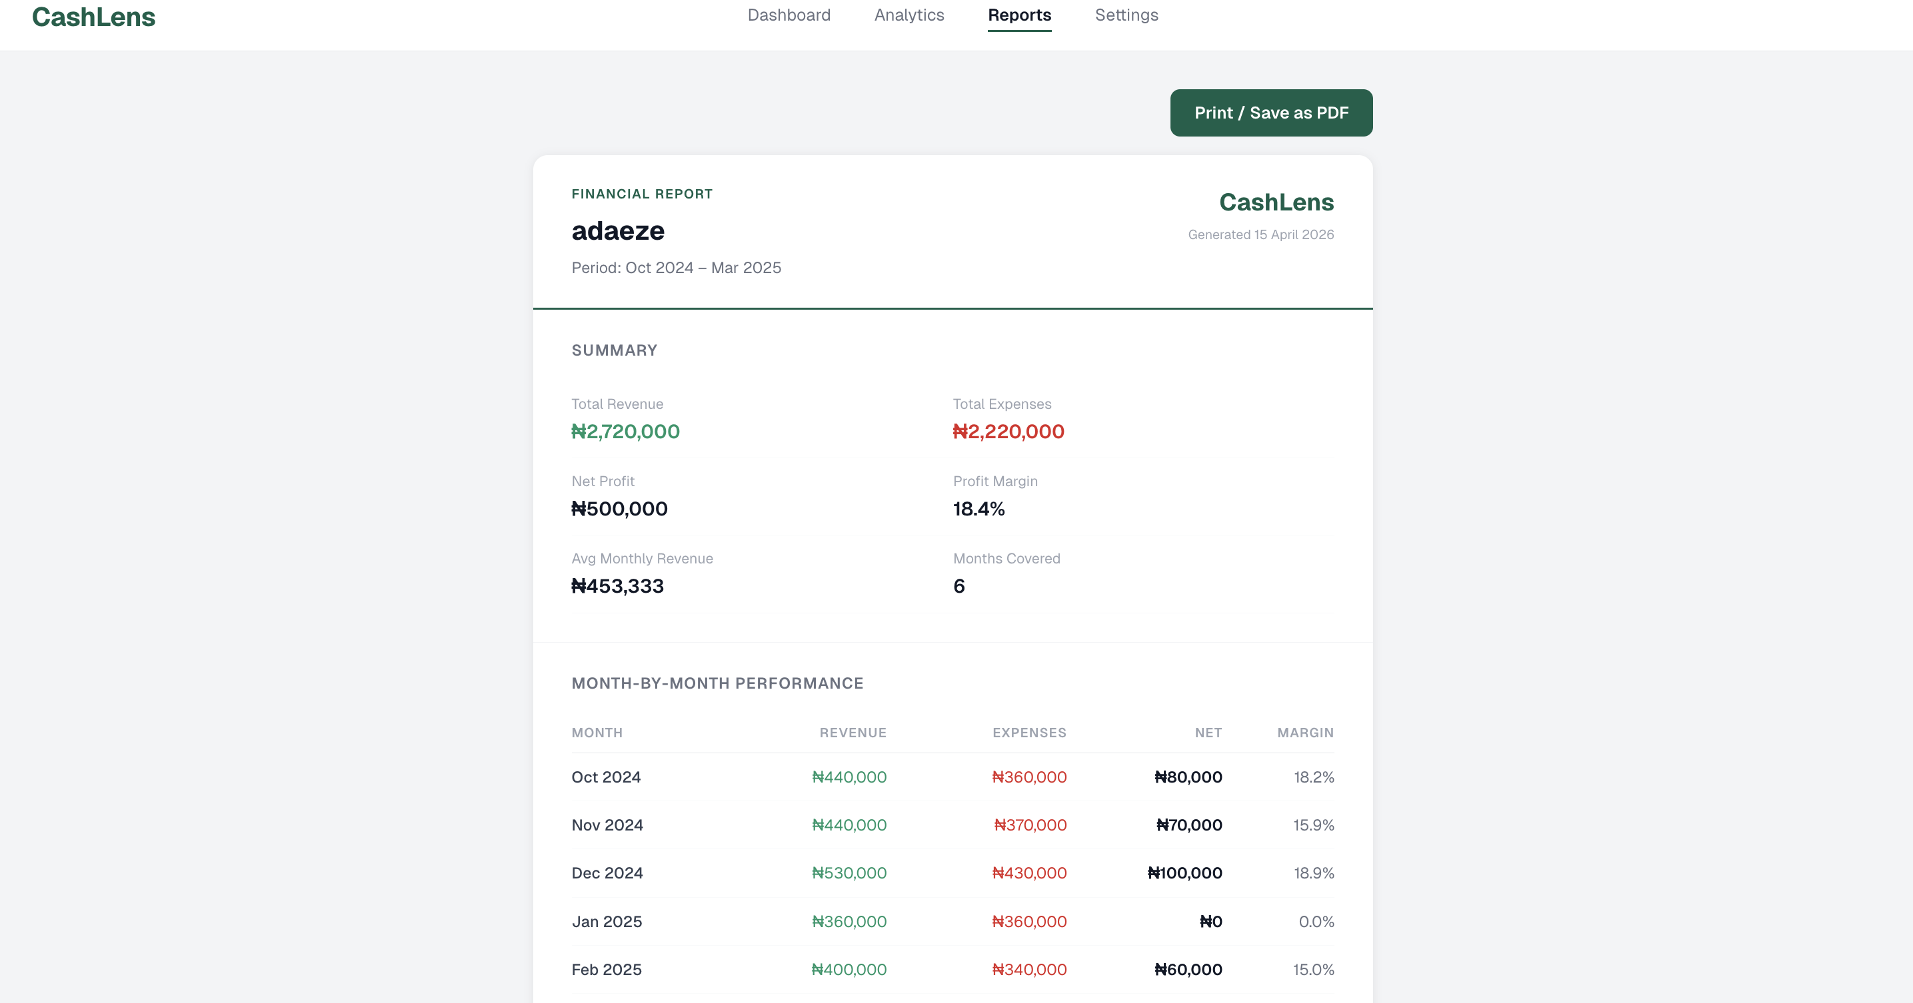Viewport: 1913px width, 1003px height.
Task: Select the Net Profit ₦500,000 value
Action: 619,509
